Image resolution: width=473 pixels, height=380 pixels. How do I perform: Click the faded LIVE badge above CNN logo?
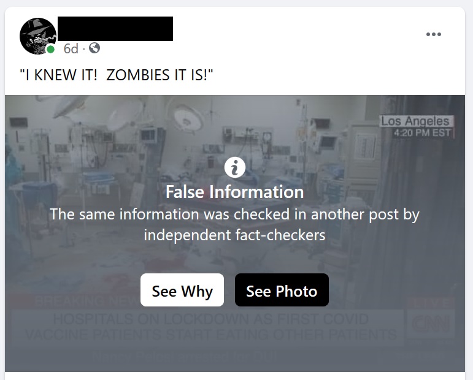point(433,302)
